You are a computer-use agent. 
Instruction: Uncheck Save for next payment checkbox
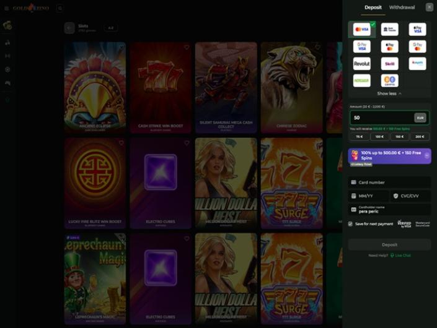[x=351, y=224]
